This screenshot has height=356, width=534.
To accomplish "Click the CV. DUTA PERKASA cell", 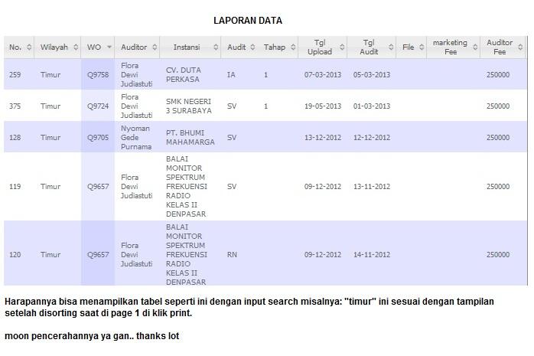I will tap(184, 74).
